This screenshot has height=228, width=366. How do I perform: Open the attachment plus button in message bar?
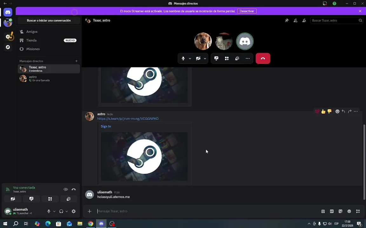[x=90, y=211]
